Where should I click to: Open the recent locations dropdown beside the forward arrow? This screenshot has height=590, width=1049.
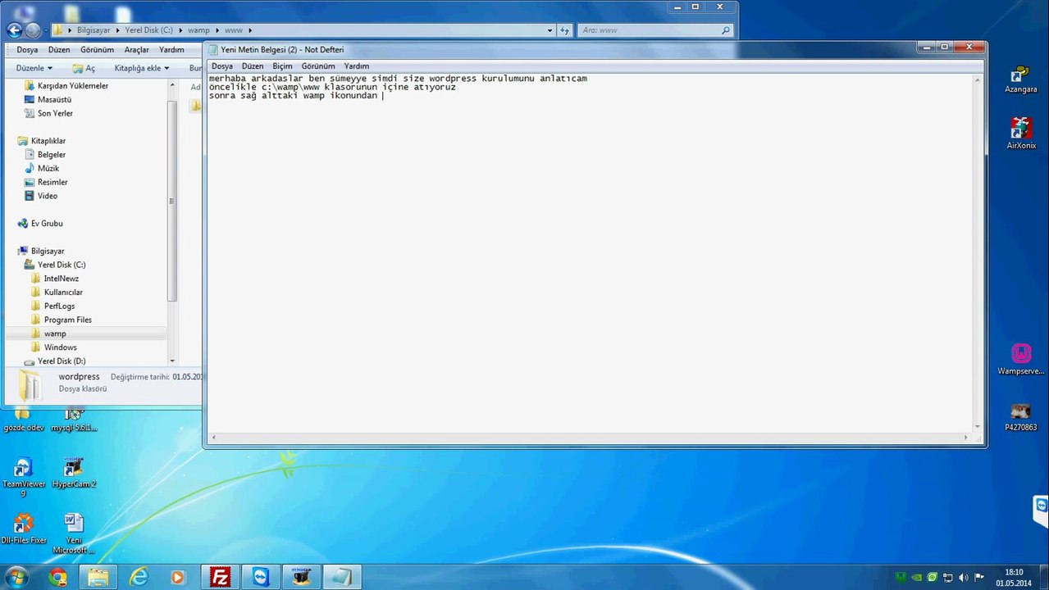[x=45, y=30]
